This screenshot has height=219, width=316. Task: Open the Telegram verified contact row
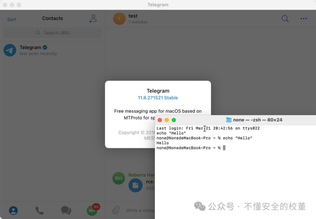click(52, 50)
